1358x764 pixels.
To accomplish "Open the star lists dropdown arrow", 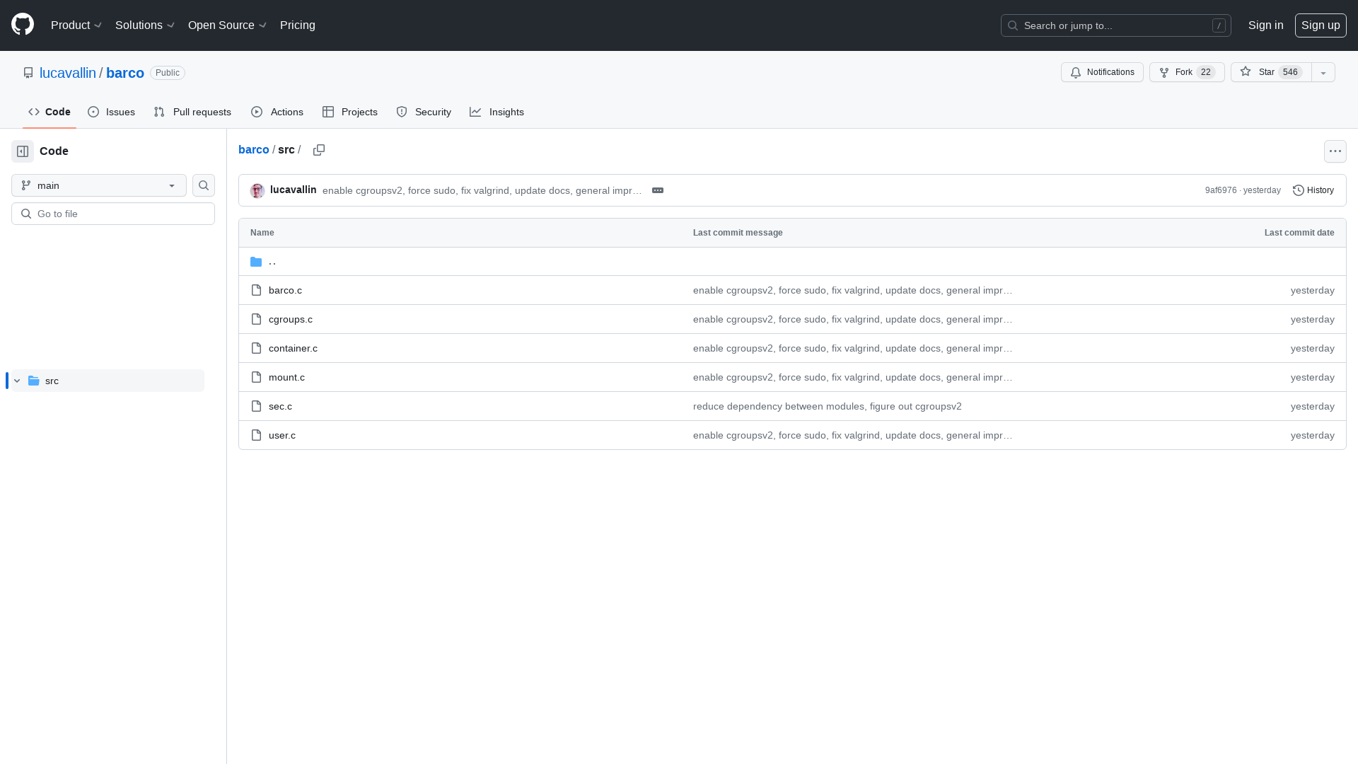I will tap(1323, 72).
